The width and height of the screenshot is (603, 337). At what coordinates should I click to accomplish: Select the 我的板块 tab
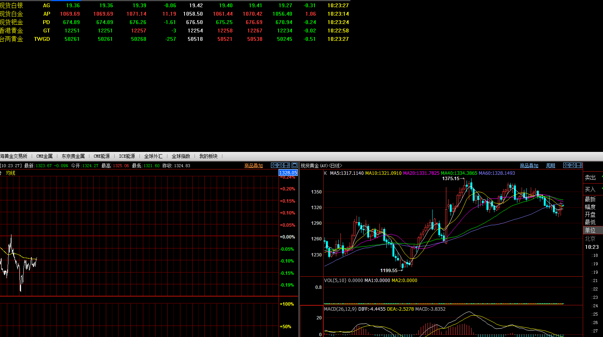(x=208, y=156)
